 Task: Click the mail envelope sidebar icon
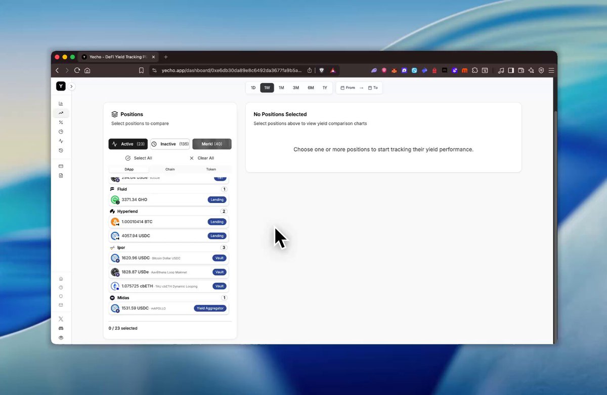pyautogui.click(x=61, y=305)
